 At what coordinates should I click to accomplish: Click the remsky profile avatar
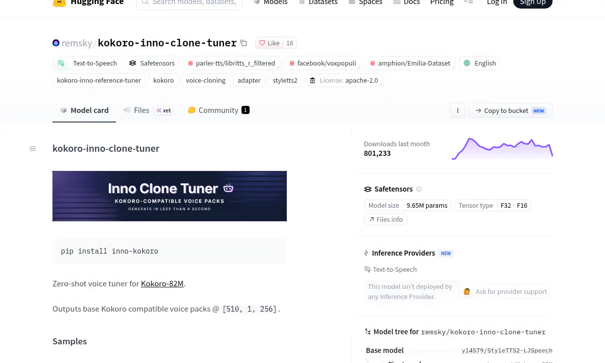[56, 43]
